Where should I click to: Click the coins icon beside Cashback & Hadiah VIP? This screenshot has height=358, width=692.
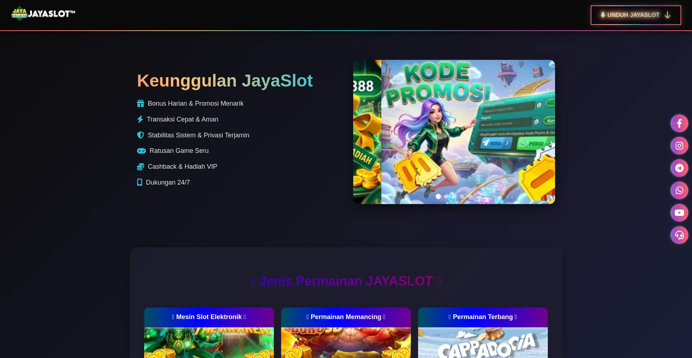(141, 167)
